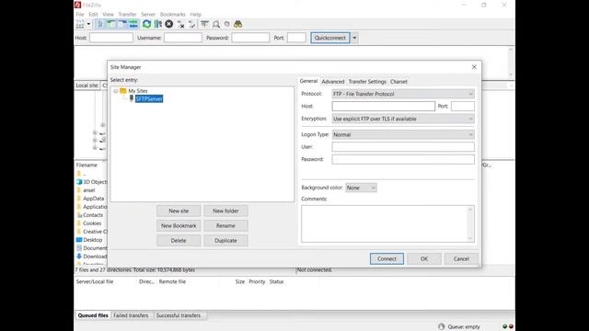This screenshot has height=331, width=589.
Task: Toggle processing of the transfer queue icon
Action: click(x=158, y=24)
